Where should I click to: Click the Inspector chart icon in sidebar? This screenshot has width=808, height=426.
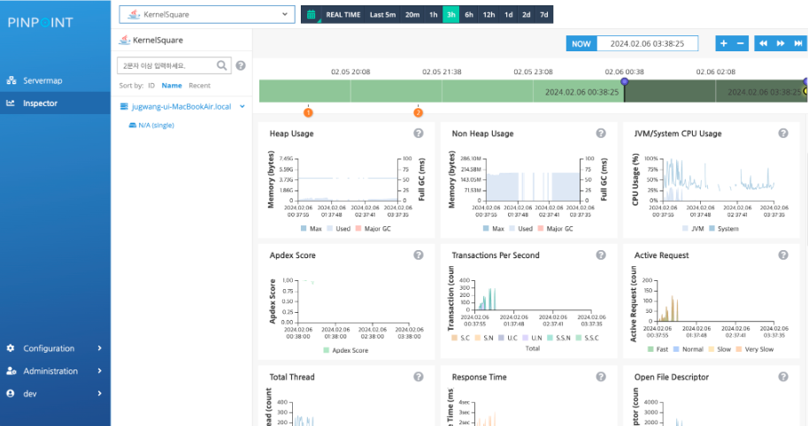click(x=11, y=103)
